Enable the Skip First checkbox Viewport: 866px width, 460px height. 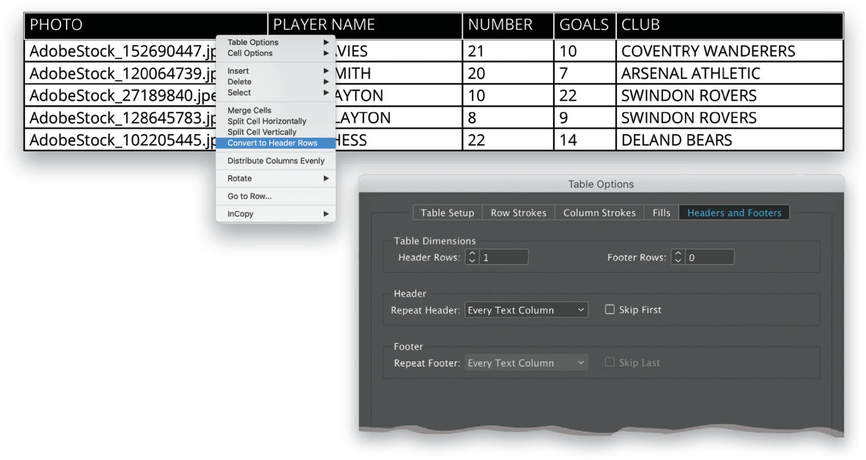pos(610,309)
